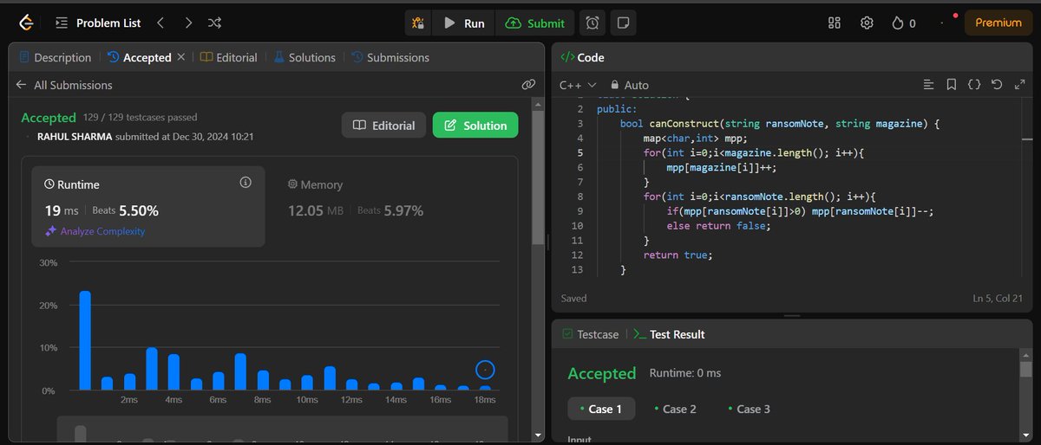Go back to All Submissions
This screenshot has width=1041, height=445.
point(64,85)
